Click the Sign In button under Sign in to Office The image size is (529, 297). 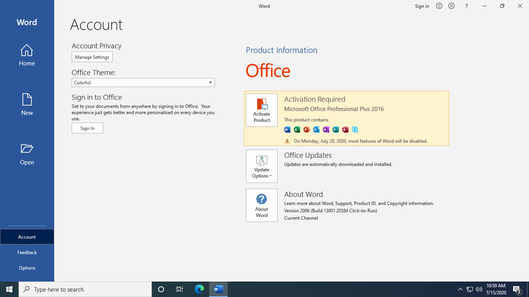coord(88,128)
